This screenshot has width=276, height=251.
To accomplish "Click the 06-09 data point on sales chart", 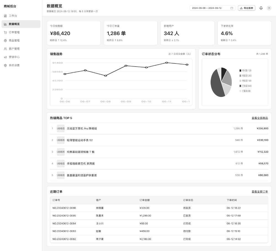I will [126, 66].
